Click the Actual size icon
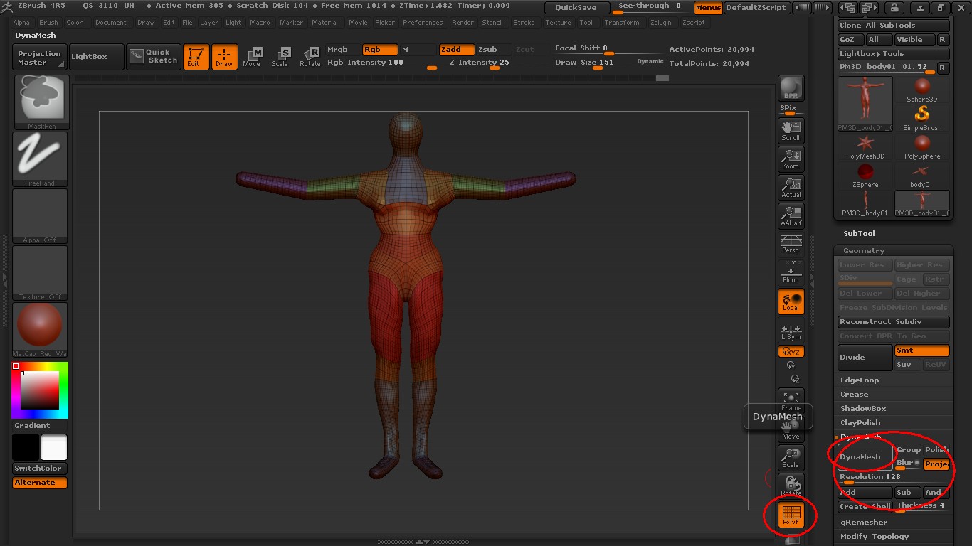This screenshot has width=972, height=546. (791, 186)
